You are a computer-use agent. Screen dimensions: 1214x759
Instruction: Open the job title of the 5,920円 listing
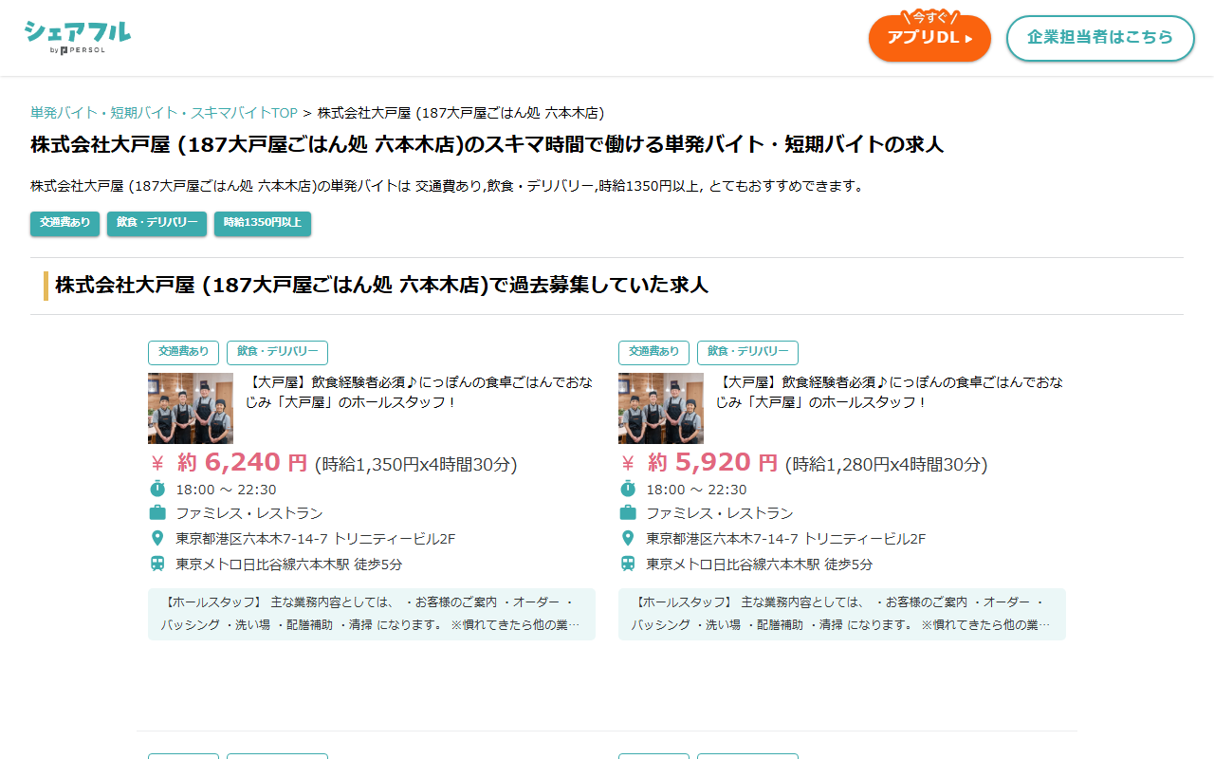(x=889, y=392)
